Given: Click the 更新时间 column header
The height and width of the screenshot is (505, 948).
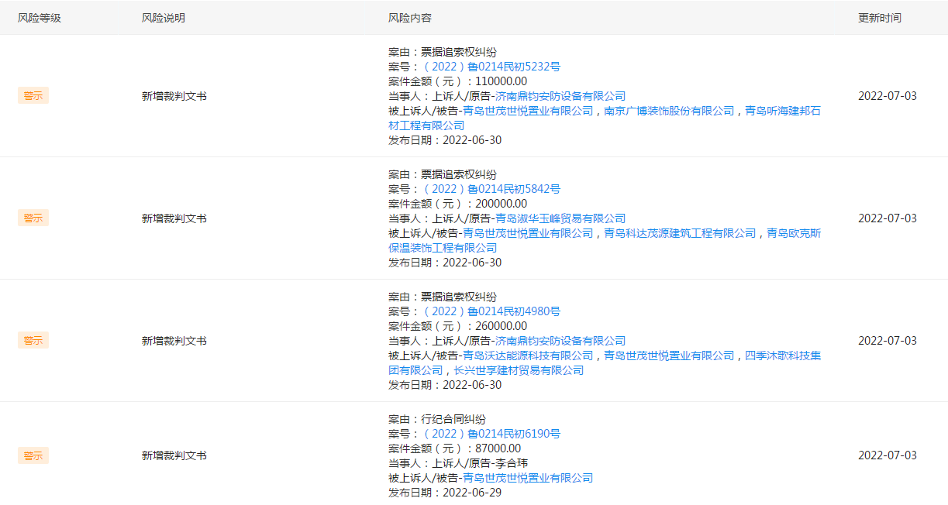Looking at the screenshot, I should click(880, 18).
